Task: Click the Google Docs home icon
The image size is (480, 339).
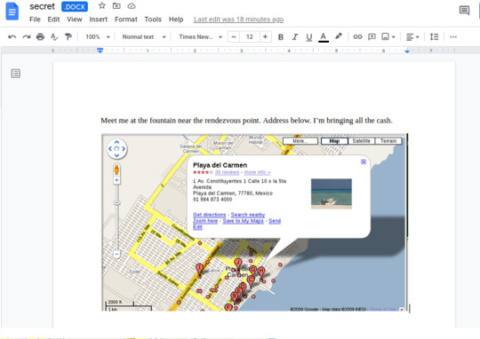Action: (12, 12)
